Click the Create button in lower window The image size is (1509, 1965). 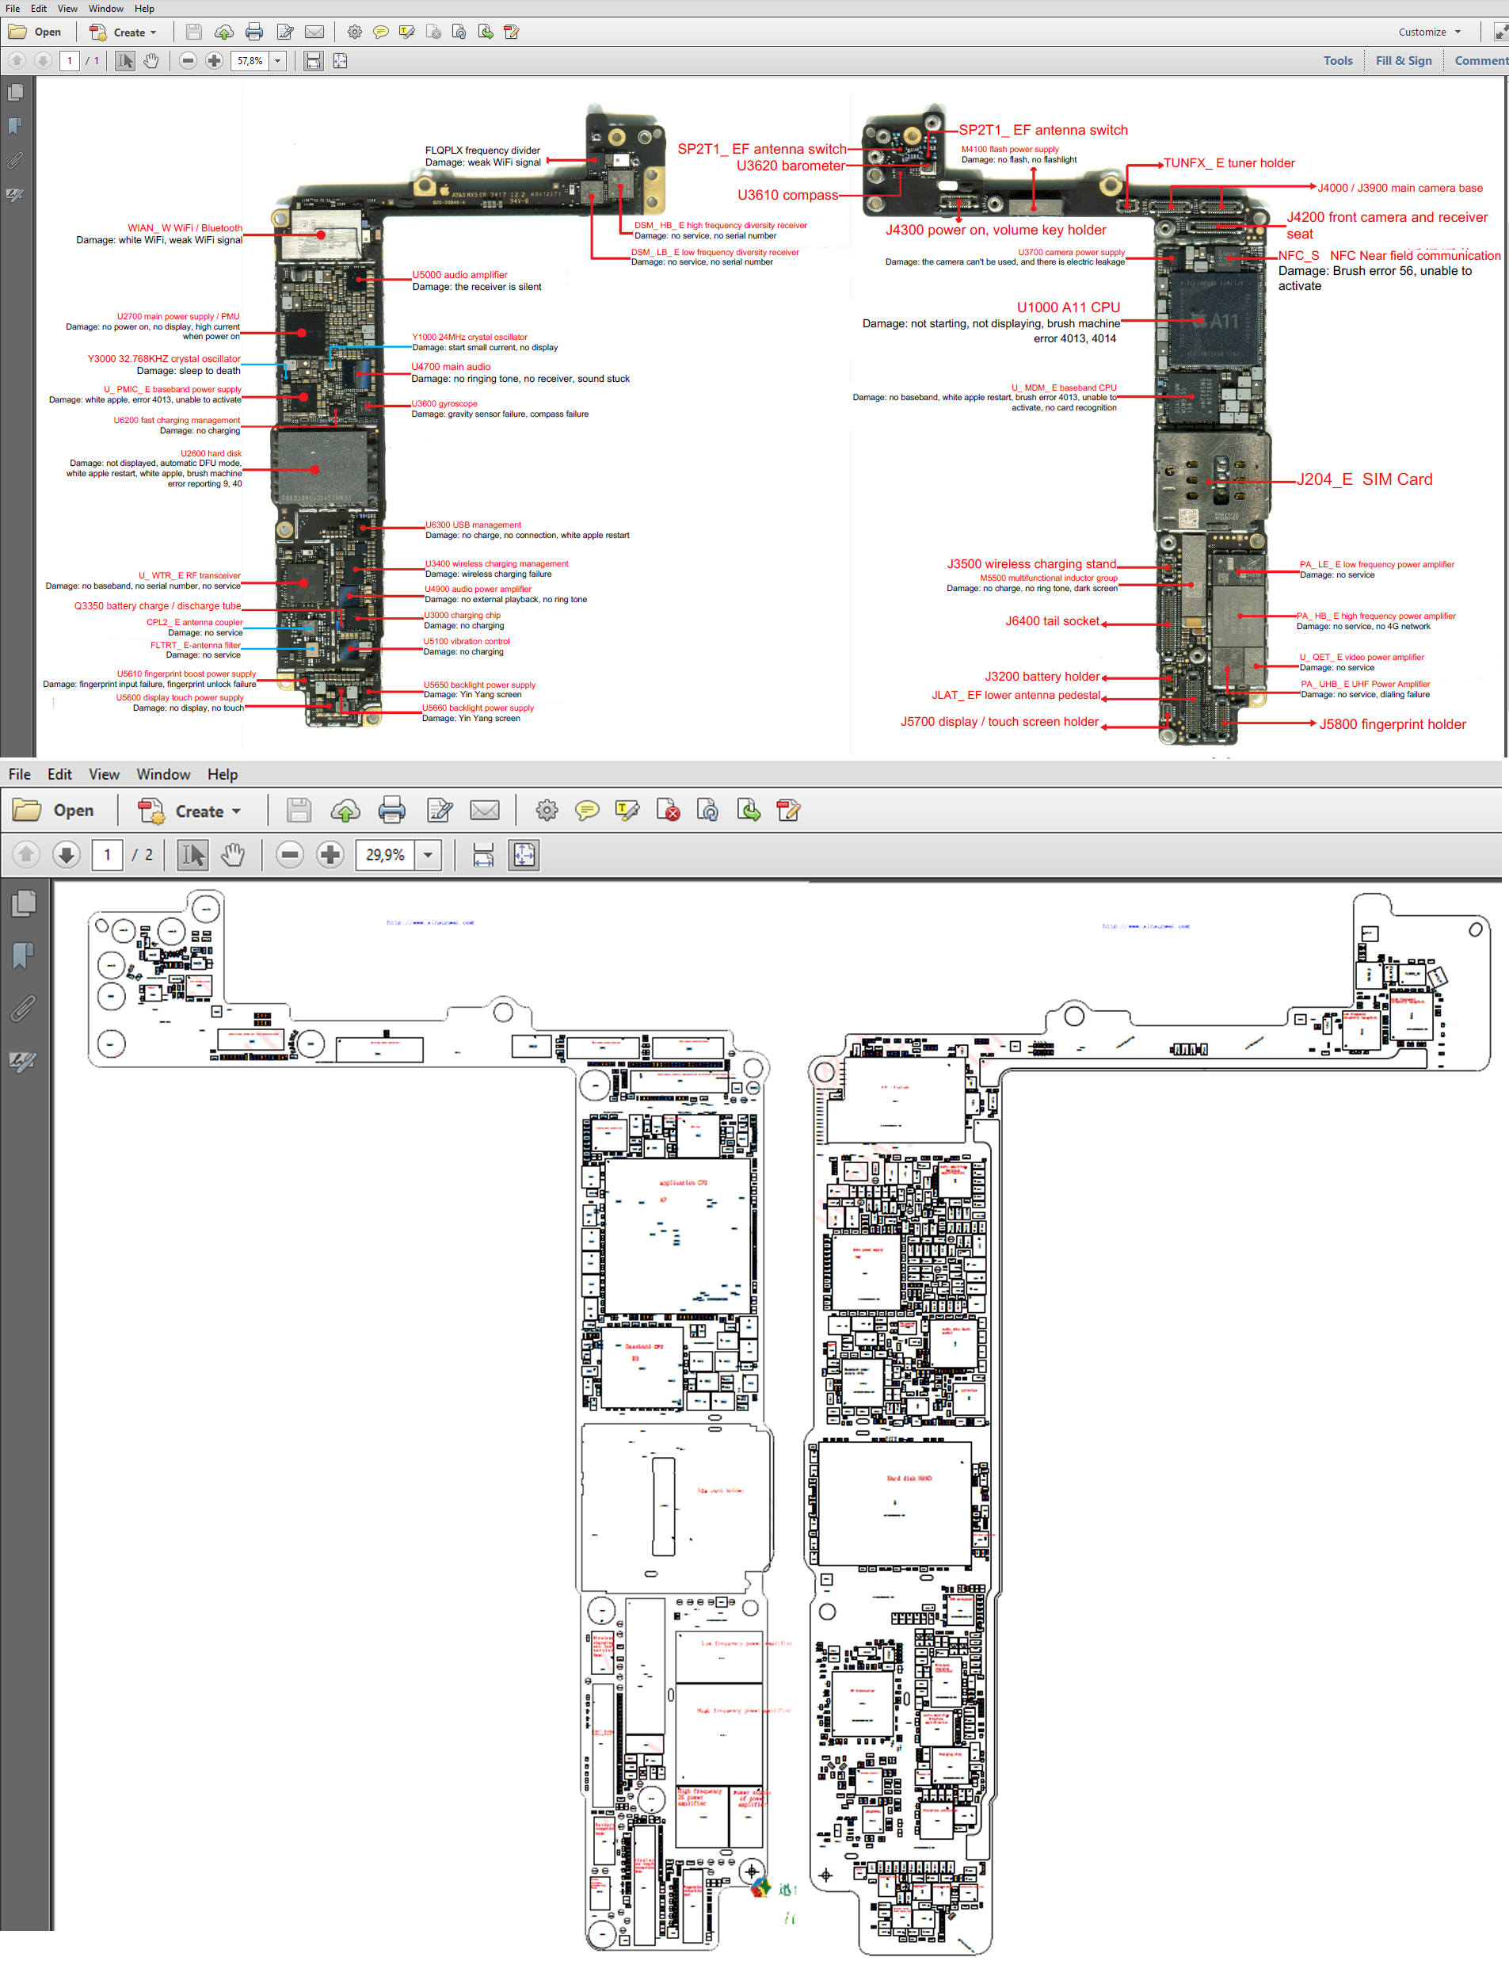190,811
